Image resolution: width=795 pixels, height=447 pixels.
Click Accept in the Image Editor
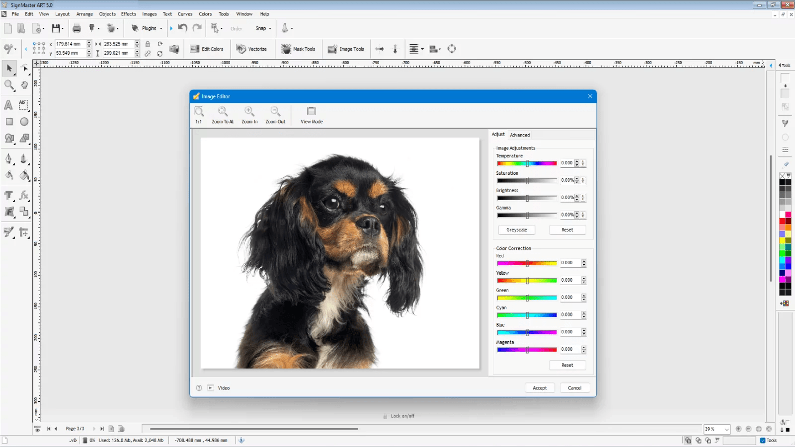pos(540,388)
